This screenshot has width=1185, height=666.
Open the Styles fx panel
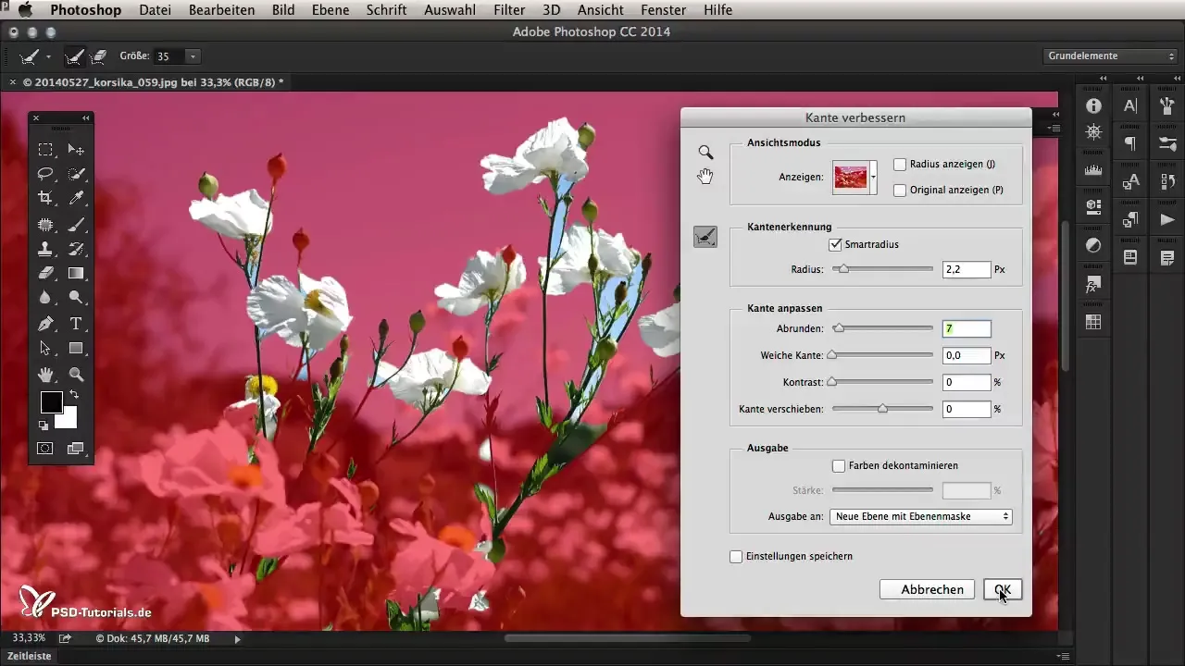click(x=1093, y=284)
